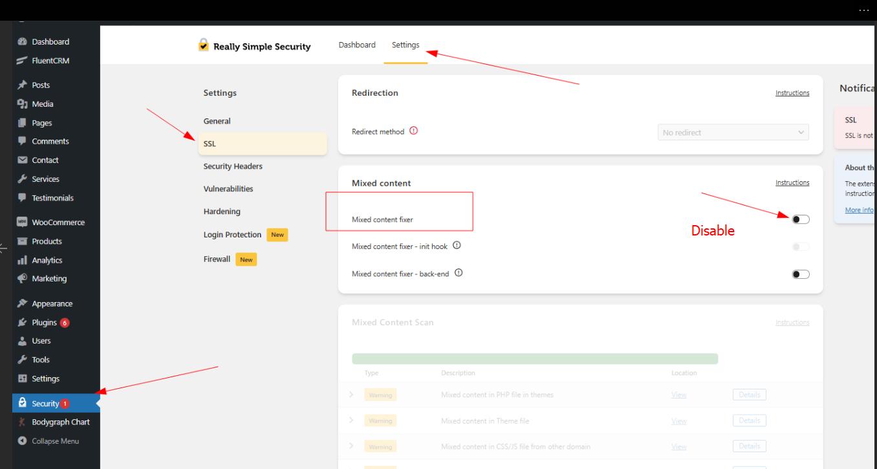Click the Security lock icon in sidebar
Image resolution: width=877 pixels, height=469 pixels.
click(23, 403)
